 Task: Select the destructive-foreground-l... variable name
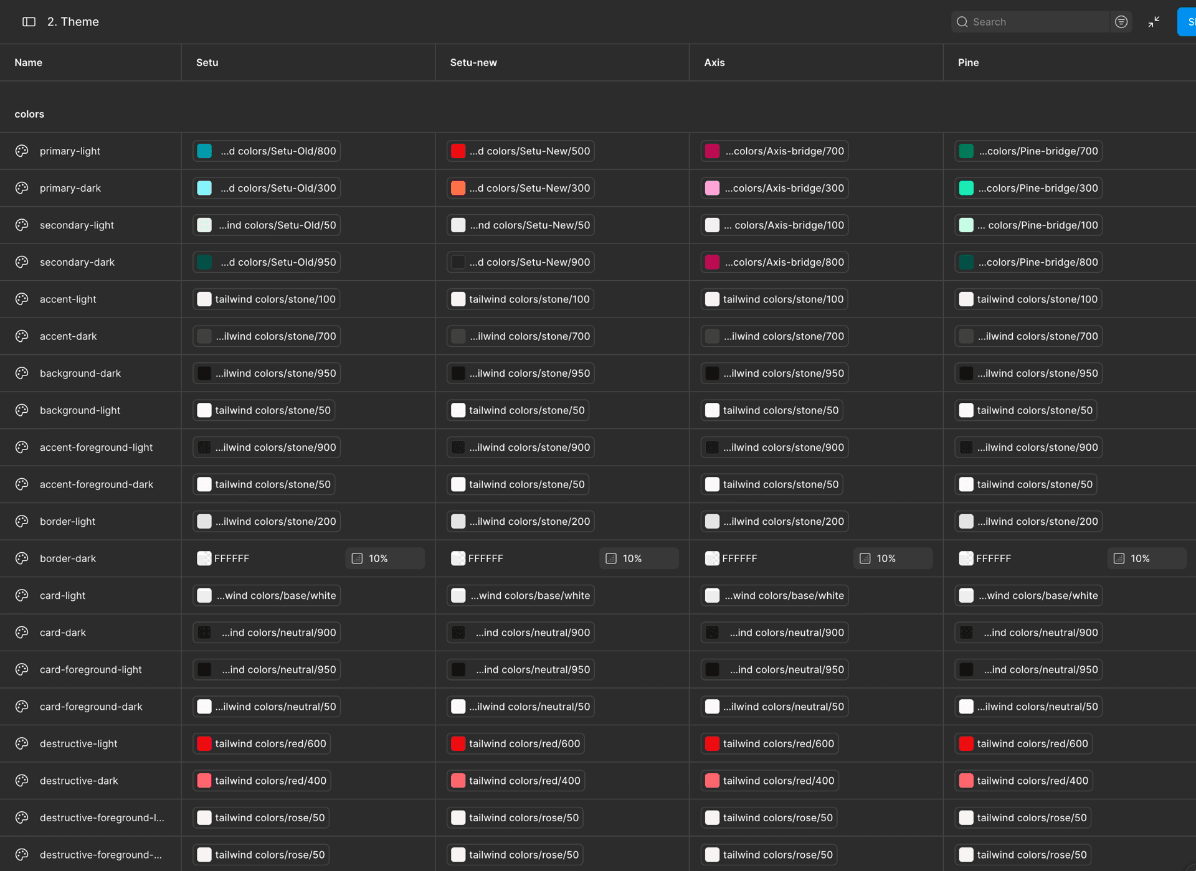(102, 817)
